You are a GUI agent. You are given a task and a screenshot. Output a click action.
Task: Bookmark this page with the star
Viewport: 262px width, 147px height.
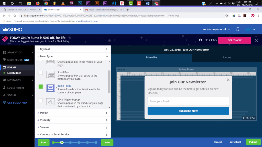[x=227, y=16]
